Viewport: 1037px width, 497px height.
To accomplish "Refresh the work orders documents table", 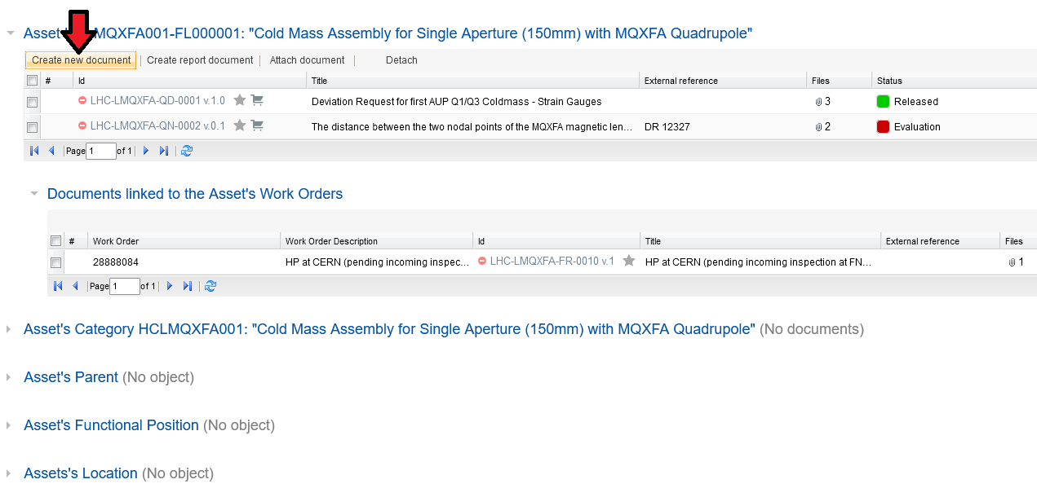I will [211, 286].
